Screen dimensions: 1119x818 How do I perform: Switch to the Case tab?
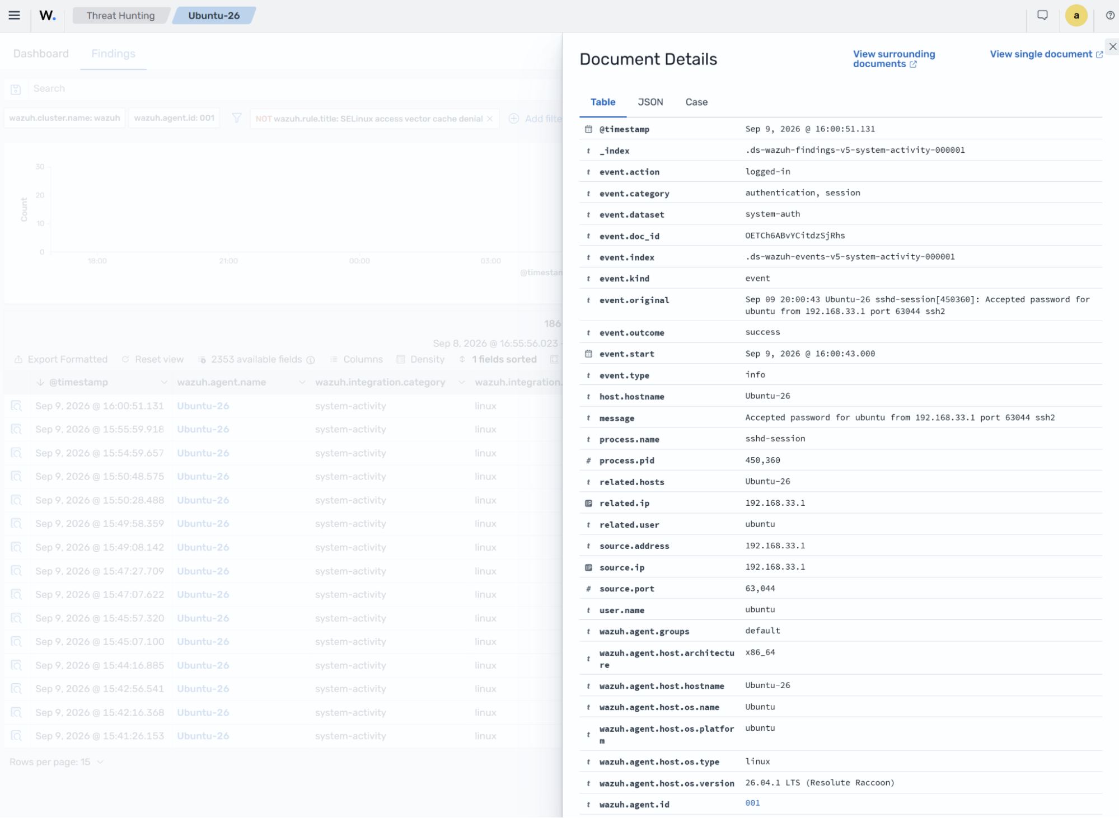coord(696,102)
